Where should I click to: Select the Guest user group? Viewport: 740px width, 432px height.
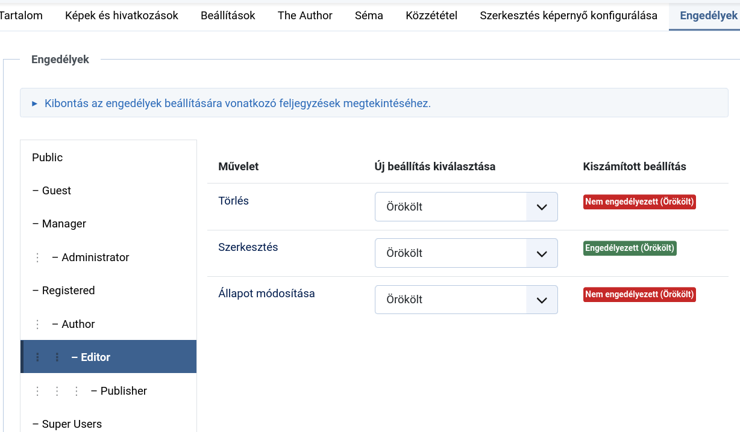click(x=108, y=191)
